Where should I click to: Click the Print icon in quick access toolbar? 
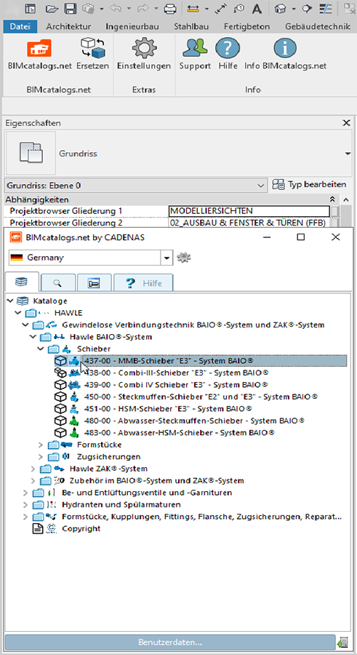170,8
